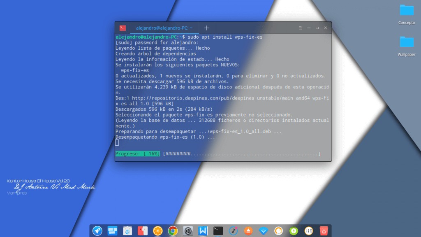Open the Wallpaper desktop folder
Viewport: 421px width, 237px height.
click(x=407, y=46)
